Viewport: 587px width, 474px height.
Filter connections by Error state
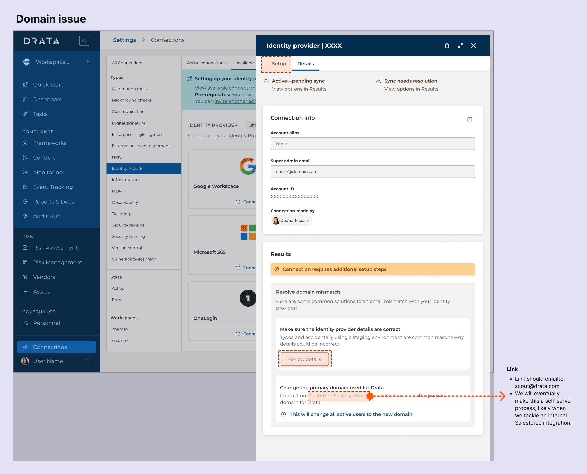[x=117, y=300]
